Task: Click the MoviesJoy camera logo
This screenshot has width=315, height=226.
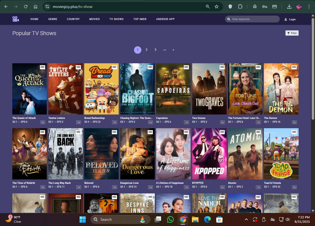Action: [x=16, y=19]
